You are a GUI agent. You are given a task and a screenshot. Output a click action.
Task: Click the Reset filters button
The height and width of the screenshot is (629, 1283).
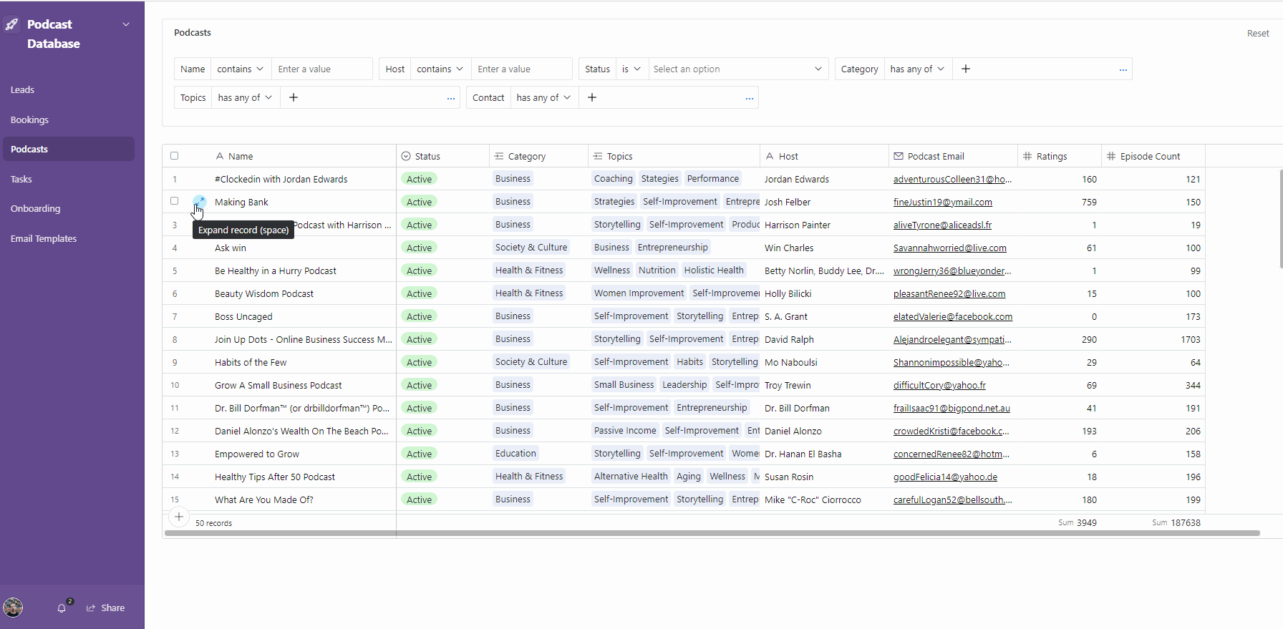click(1257, 33)
